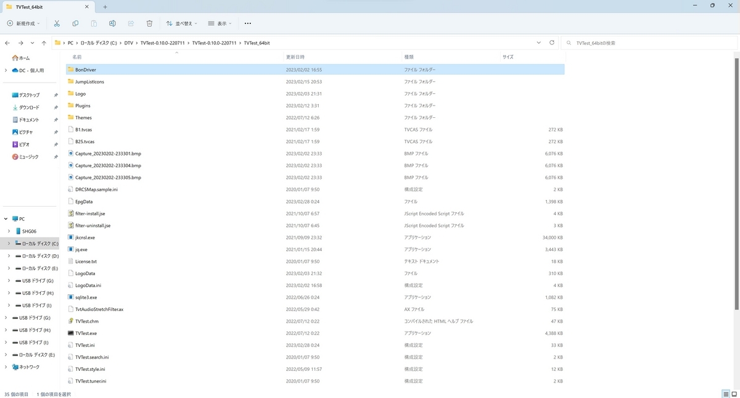Click DTV in the breadcrumb path
Viewport: 740px width, 398px height.
click(128, 43)
